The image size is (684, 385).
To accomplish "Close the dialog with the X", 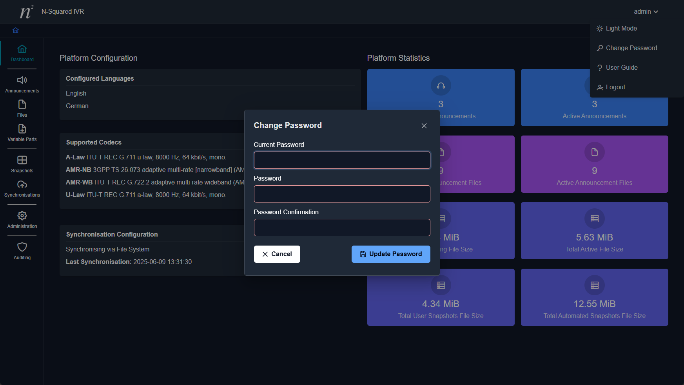I will coord(424,126).
